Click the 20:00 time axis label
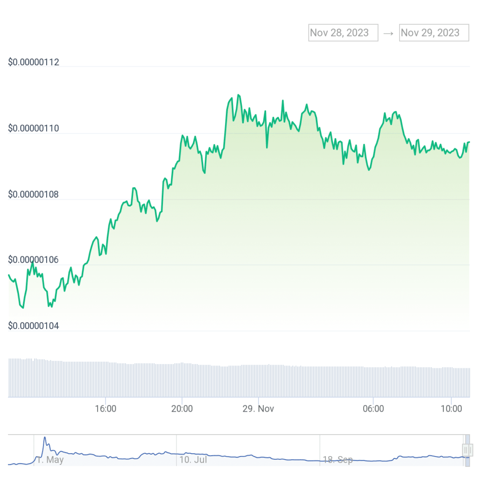The image size is (478, 478). [x=182, y=409]
